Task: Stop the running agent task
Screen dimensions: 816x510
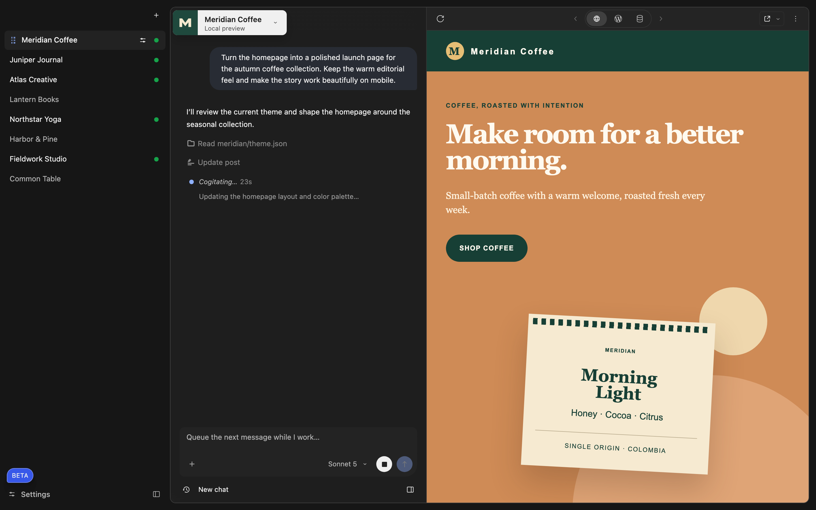Action: coord(384,464)
